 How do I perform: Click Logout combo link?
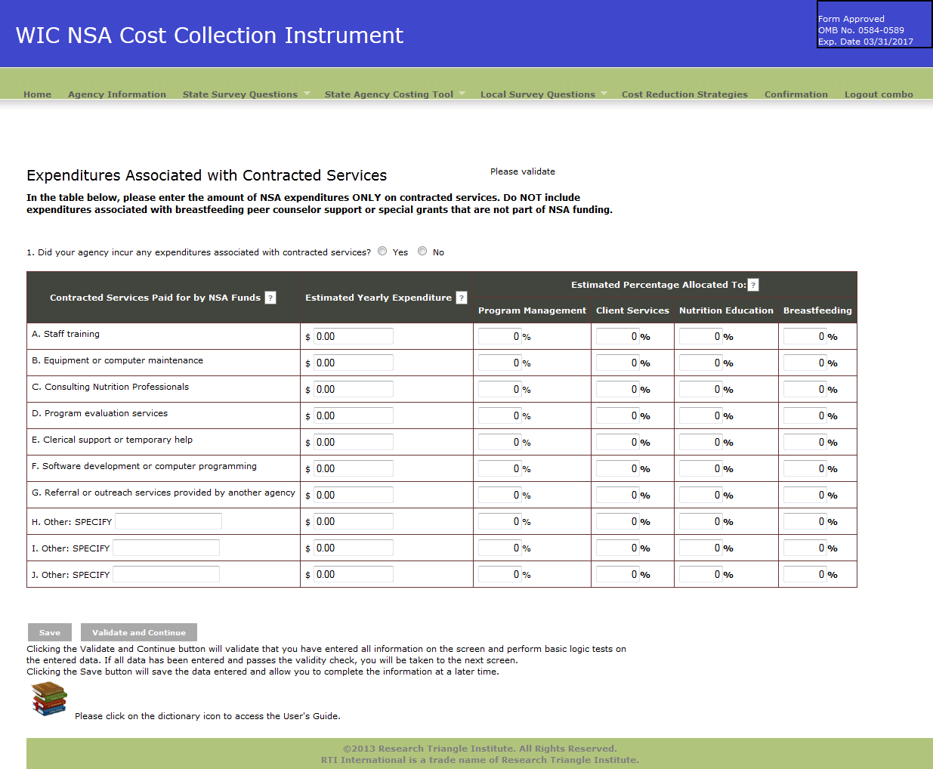[x=879, y=94]
